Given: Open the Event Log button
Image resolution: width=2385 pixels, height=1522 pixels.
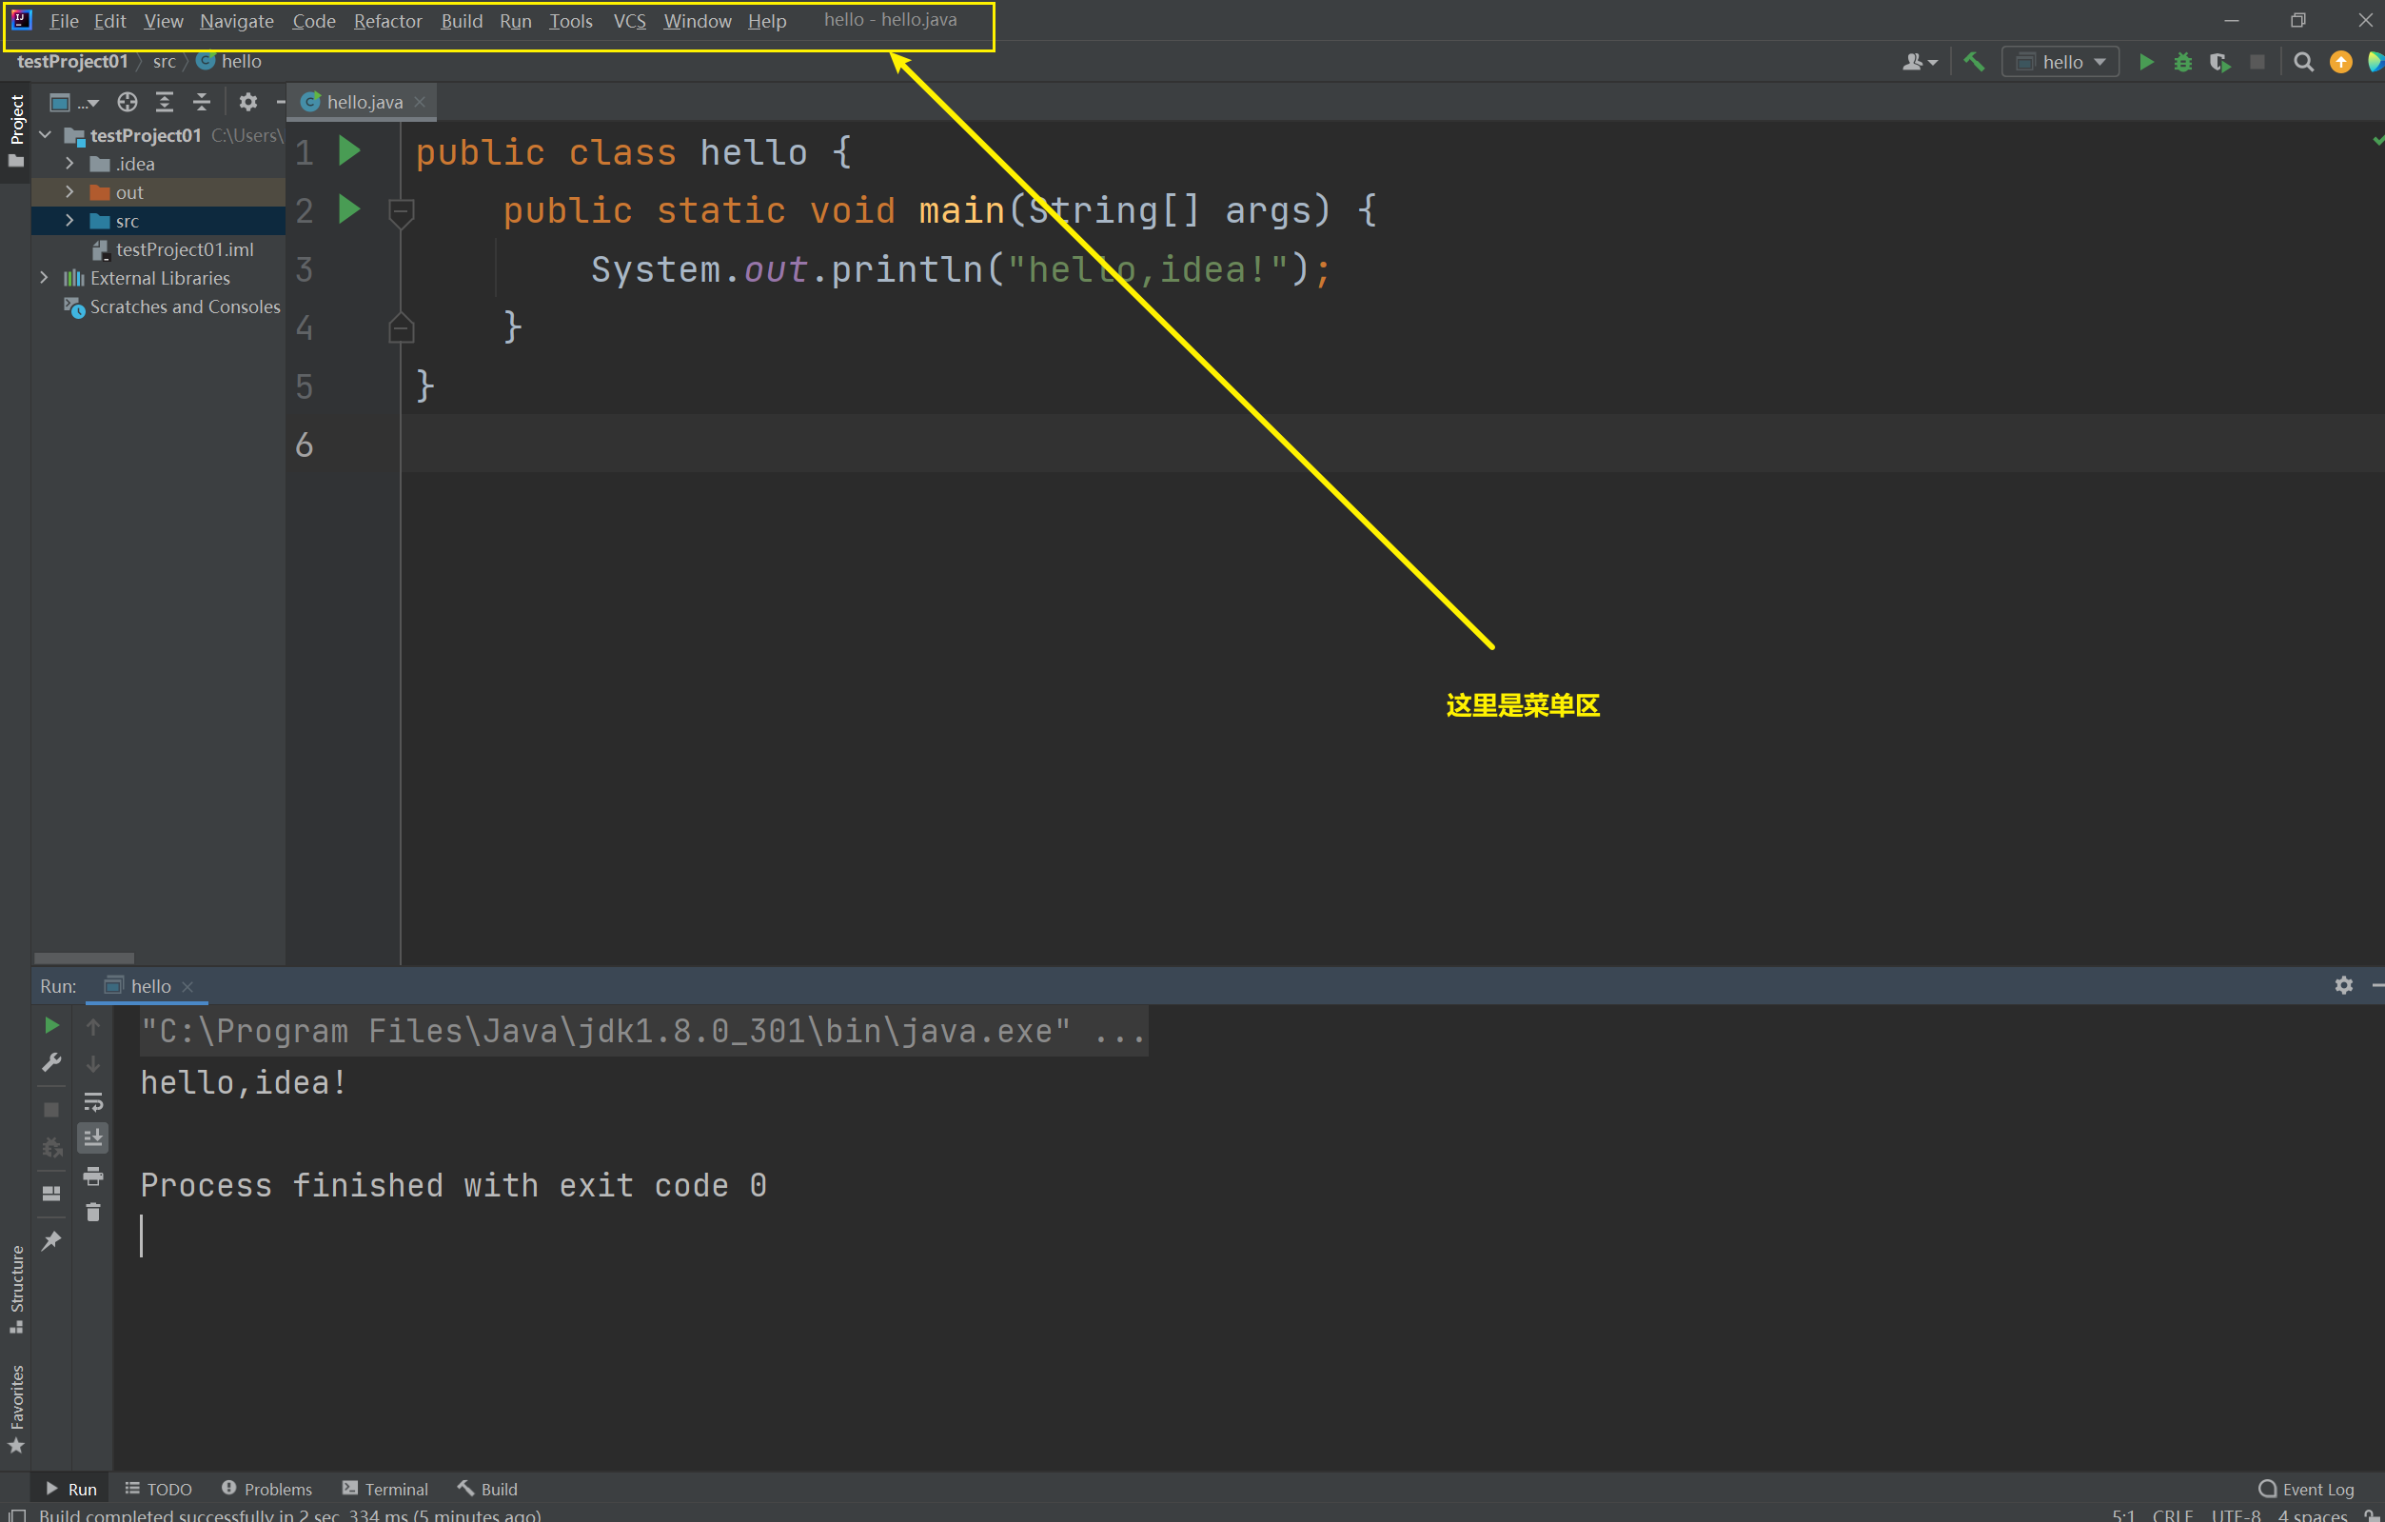Looking at the screenshot, I should [2306, 1490].
